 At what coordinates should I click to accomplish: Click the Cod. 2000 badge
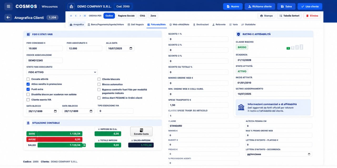point(123,6)
